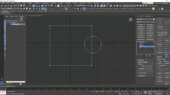Open the Hierarchy command panel tab
The image size is (170, 95).
[x=143, y=16]
